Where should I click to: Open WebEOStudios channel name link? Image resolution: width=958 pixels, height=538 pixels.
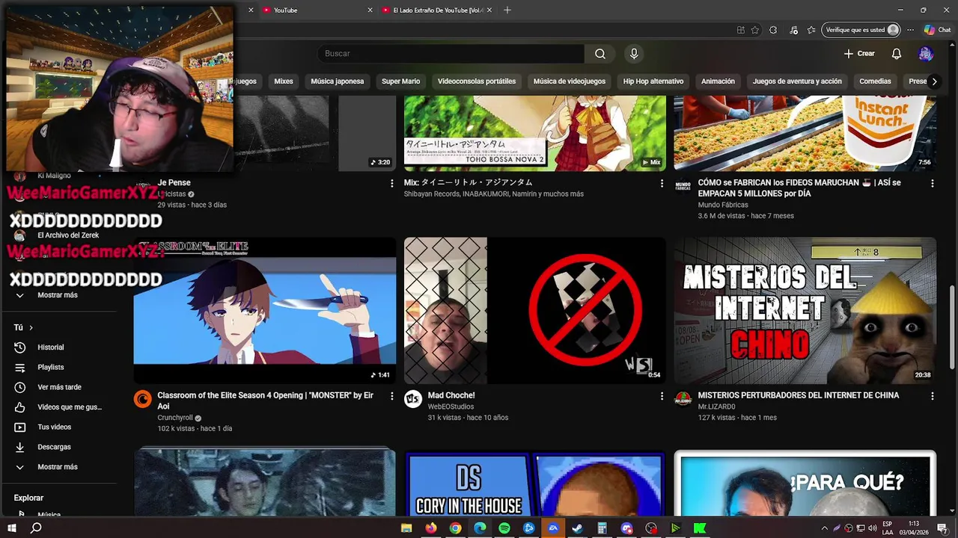click(x=451, y=406)
